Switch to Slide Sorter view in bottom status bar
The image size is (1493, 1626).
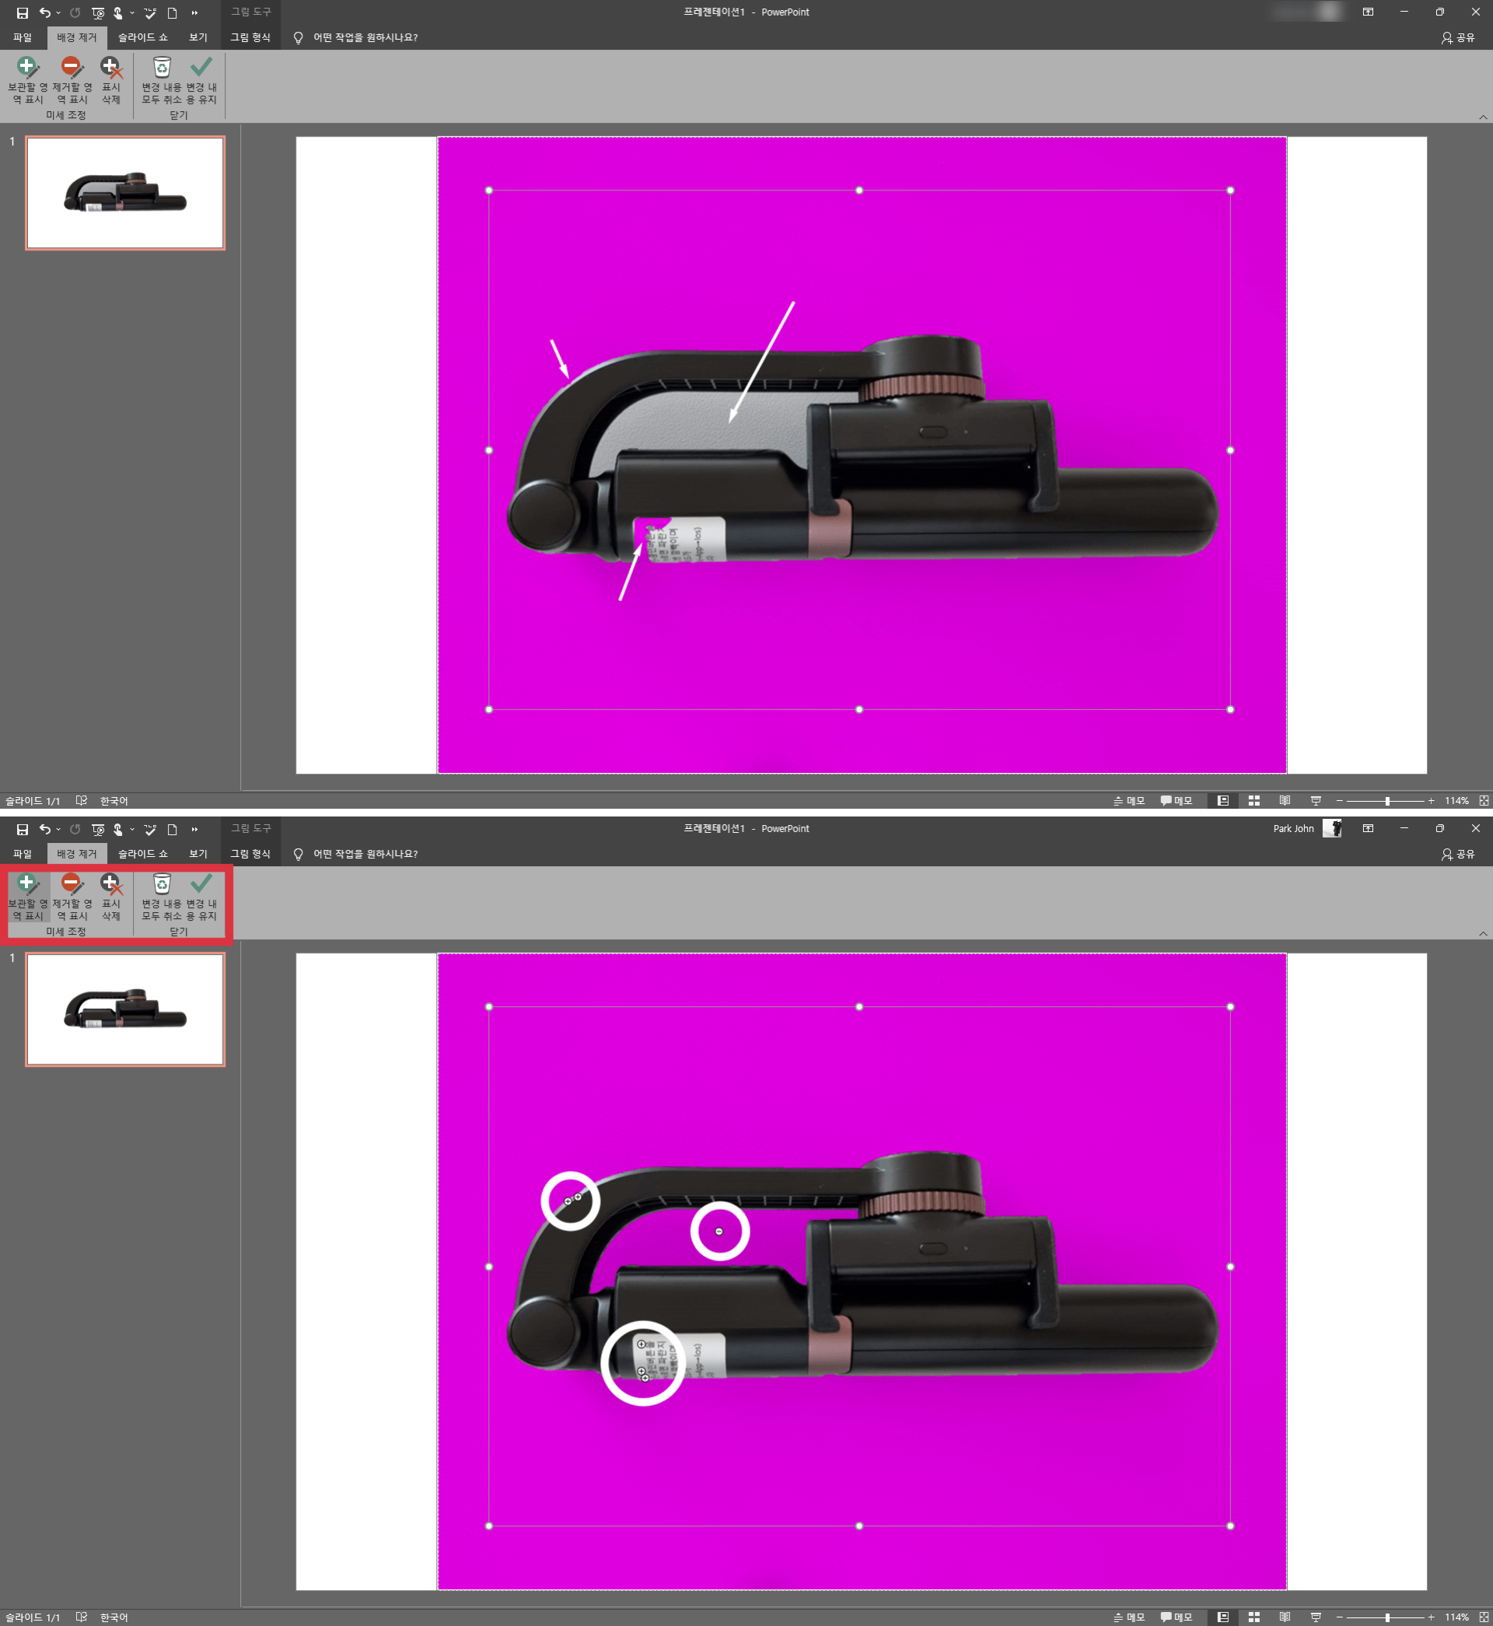click(x=1253, y=1617)
